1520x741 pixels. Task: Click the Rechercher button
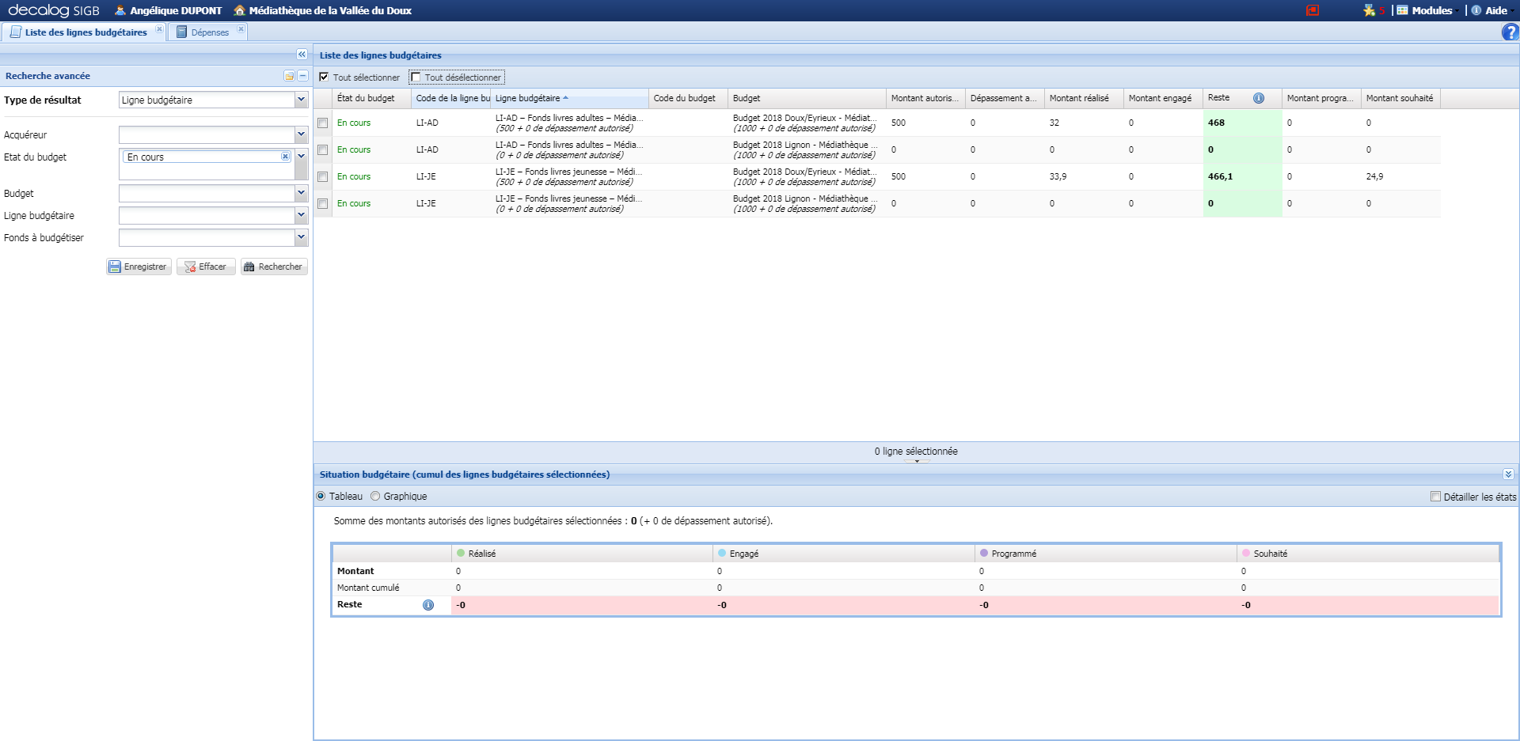(274, 267)
